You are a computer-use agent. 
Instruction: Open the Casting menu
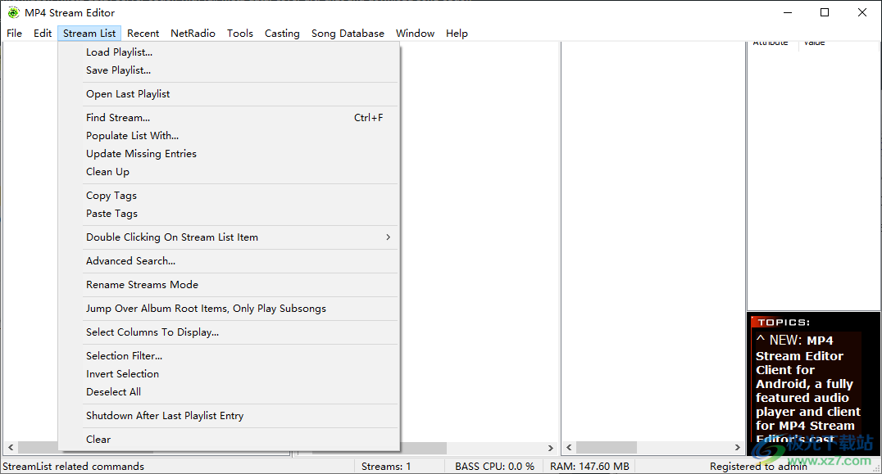click(282, 33)
